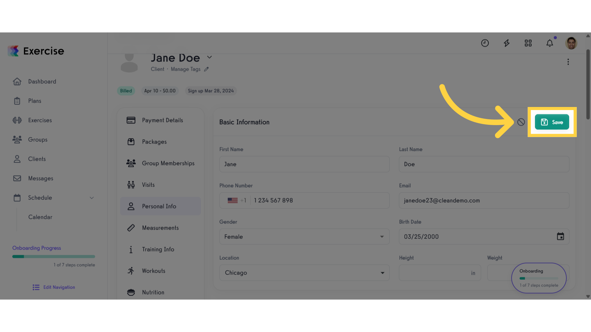Viewport: 591px width, 332px height.
Task: Expand the Jane Doe name chevron
Action: (209, 57)
